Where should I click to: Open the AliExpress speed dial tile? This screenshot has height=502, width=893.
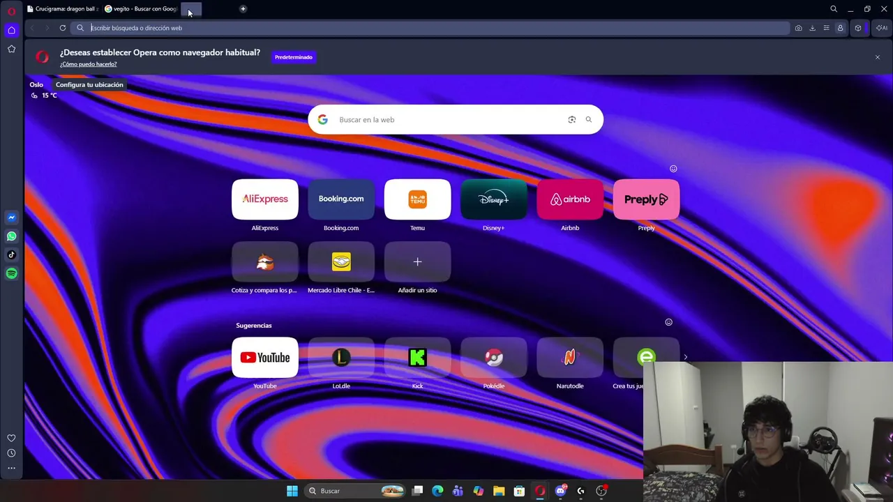(265, 199)
